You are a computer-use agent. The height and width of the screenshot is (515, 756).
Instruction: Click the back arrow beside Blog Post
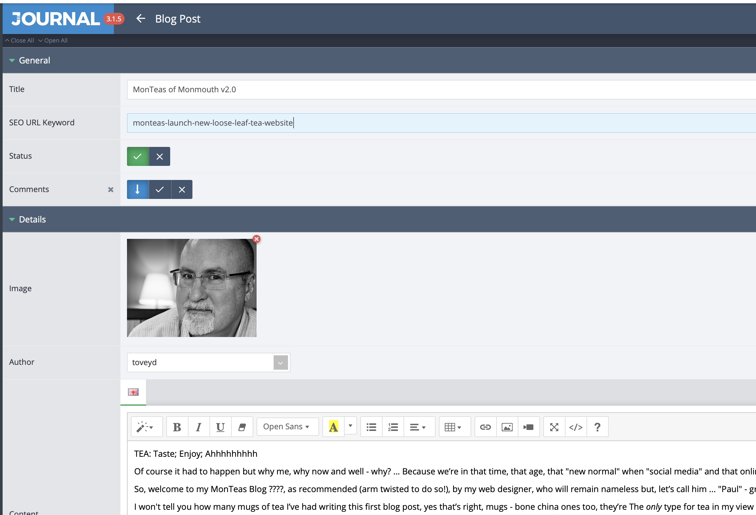141,19
